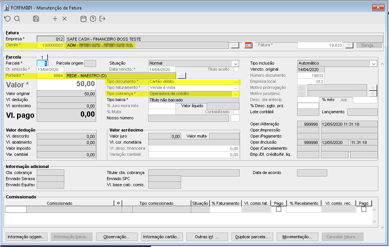Check the first Pago checkbox in Comissionado grid
Image resolution: width=389 pixels, height=247 pixels.
click(279, 209)
